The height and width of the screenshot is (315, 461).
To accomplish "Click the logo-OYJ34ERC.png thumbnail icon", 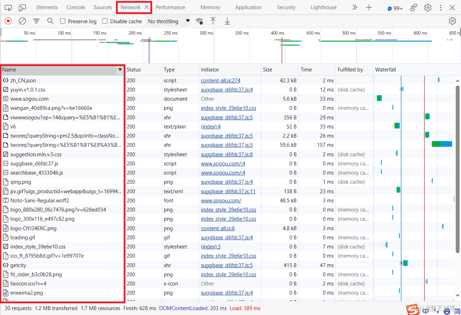I will 6,228.
